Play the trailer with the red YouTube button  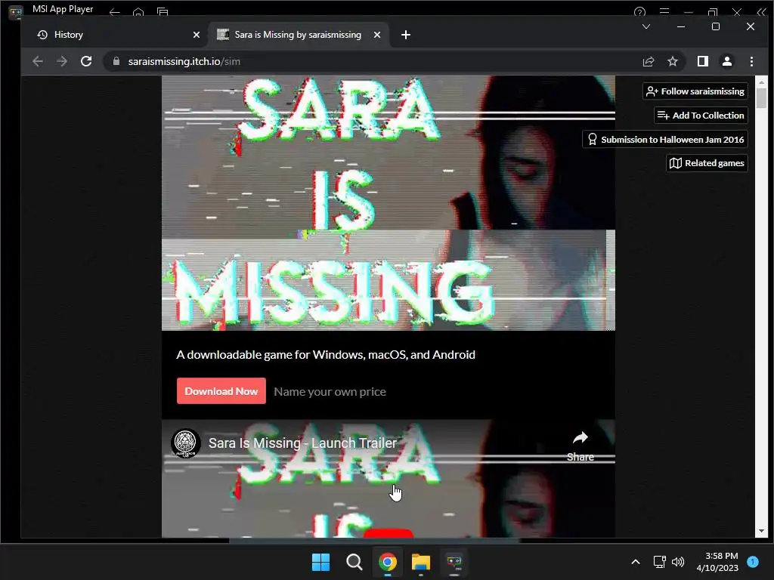[x=388, y=533]
